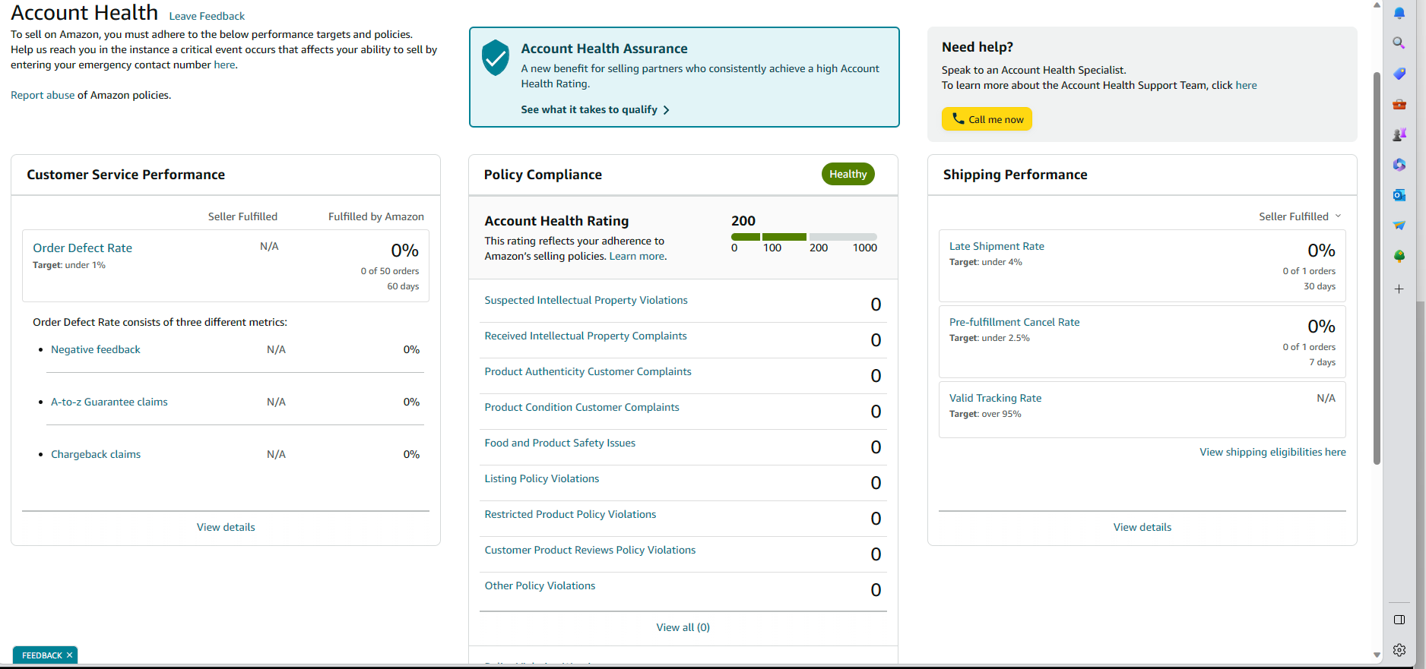Click the plus icon to customize sidebar
Viewport: 1426px width, 669px height.
click(1399, 289)
